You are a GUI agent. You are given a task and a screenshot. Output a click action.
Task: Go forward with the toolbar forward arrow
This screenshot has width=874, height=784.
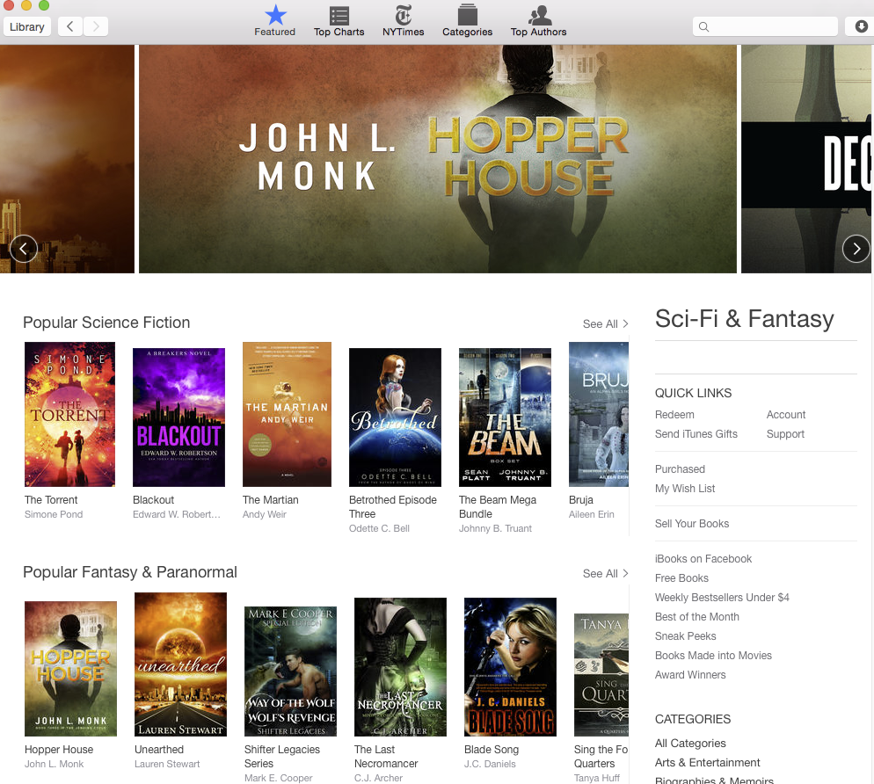(x=96, y=26)
